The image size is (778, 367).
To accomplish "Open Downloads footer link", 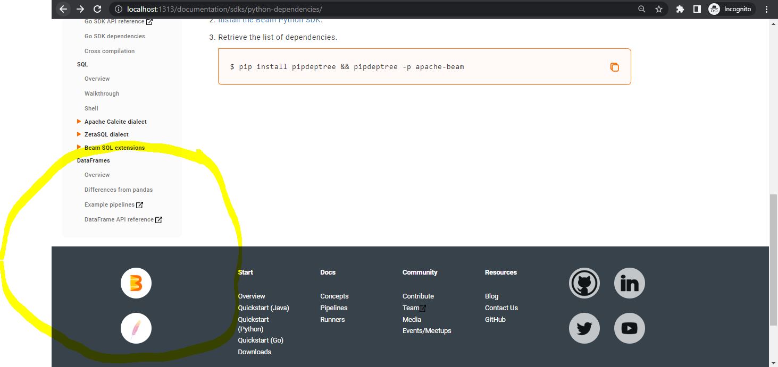I will click(x=255, y=352).
